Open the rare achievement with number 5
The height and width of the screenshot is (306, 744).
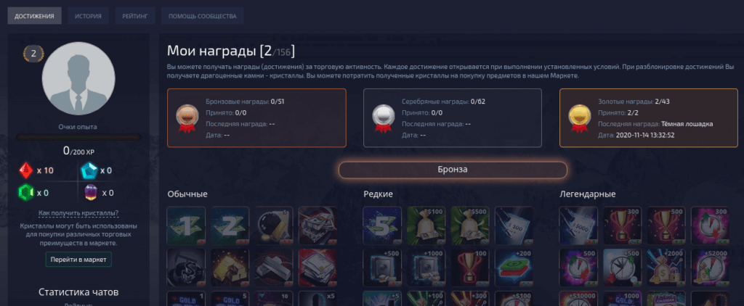[x=382, y=226]
